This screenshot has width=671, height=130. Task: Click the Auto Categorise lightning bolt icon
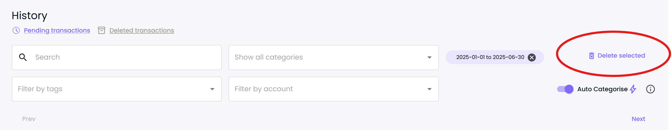(633, 89)
